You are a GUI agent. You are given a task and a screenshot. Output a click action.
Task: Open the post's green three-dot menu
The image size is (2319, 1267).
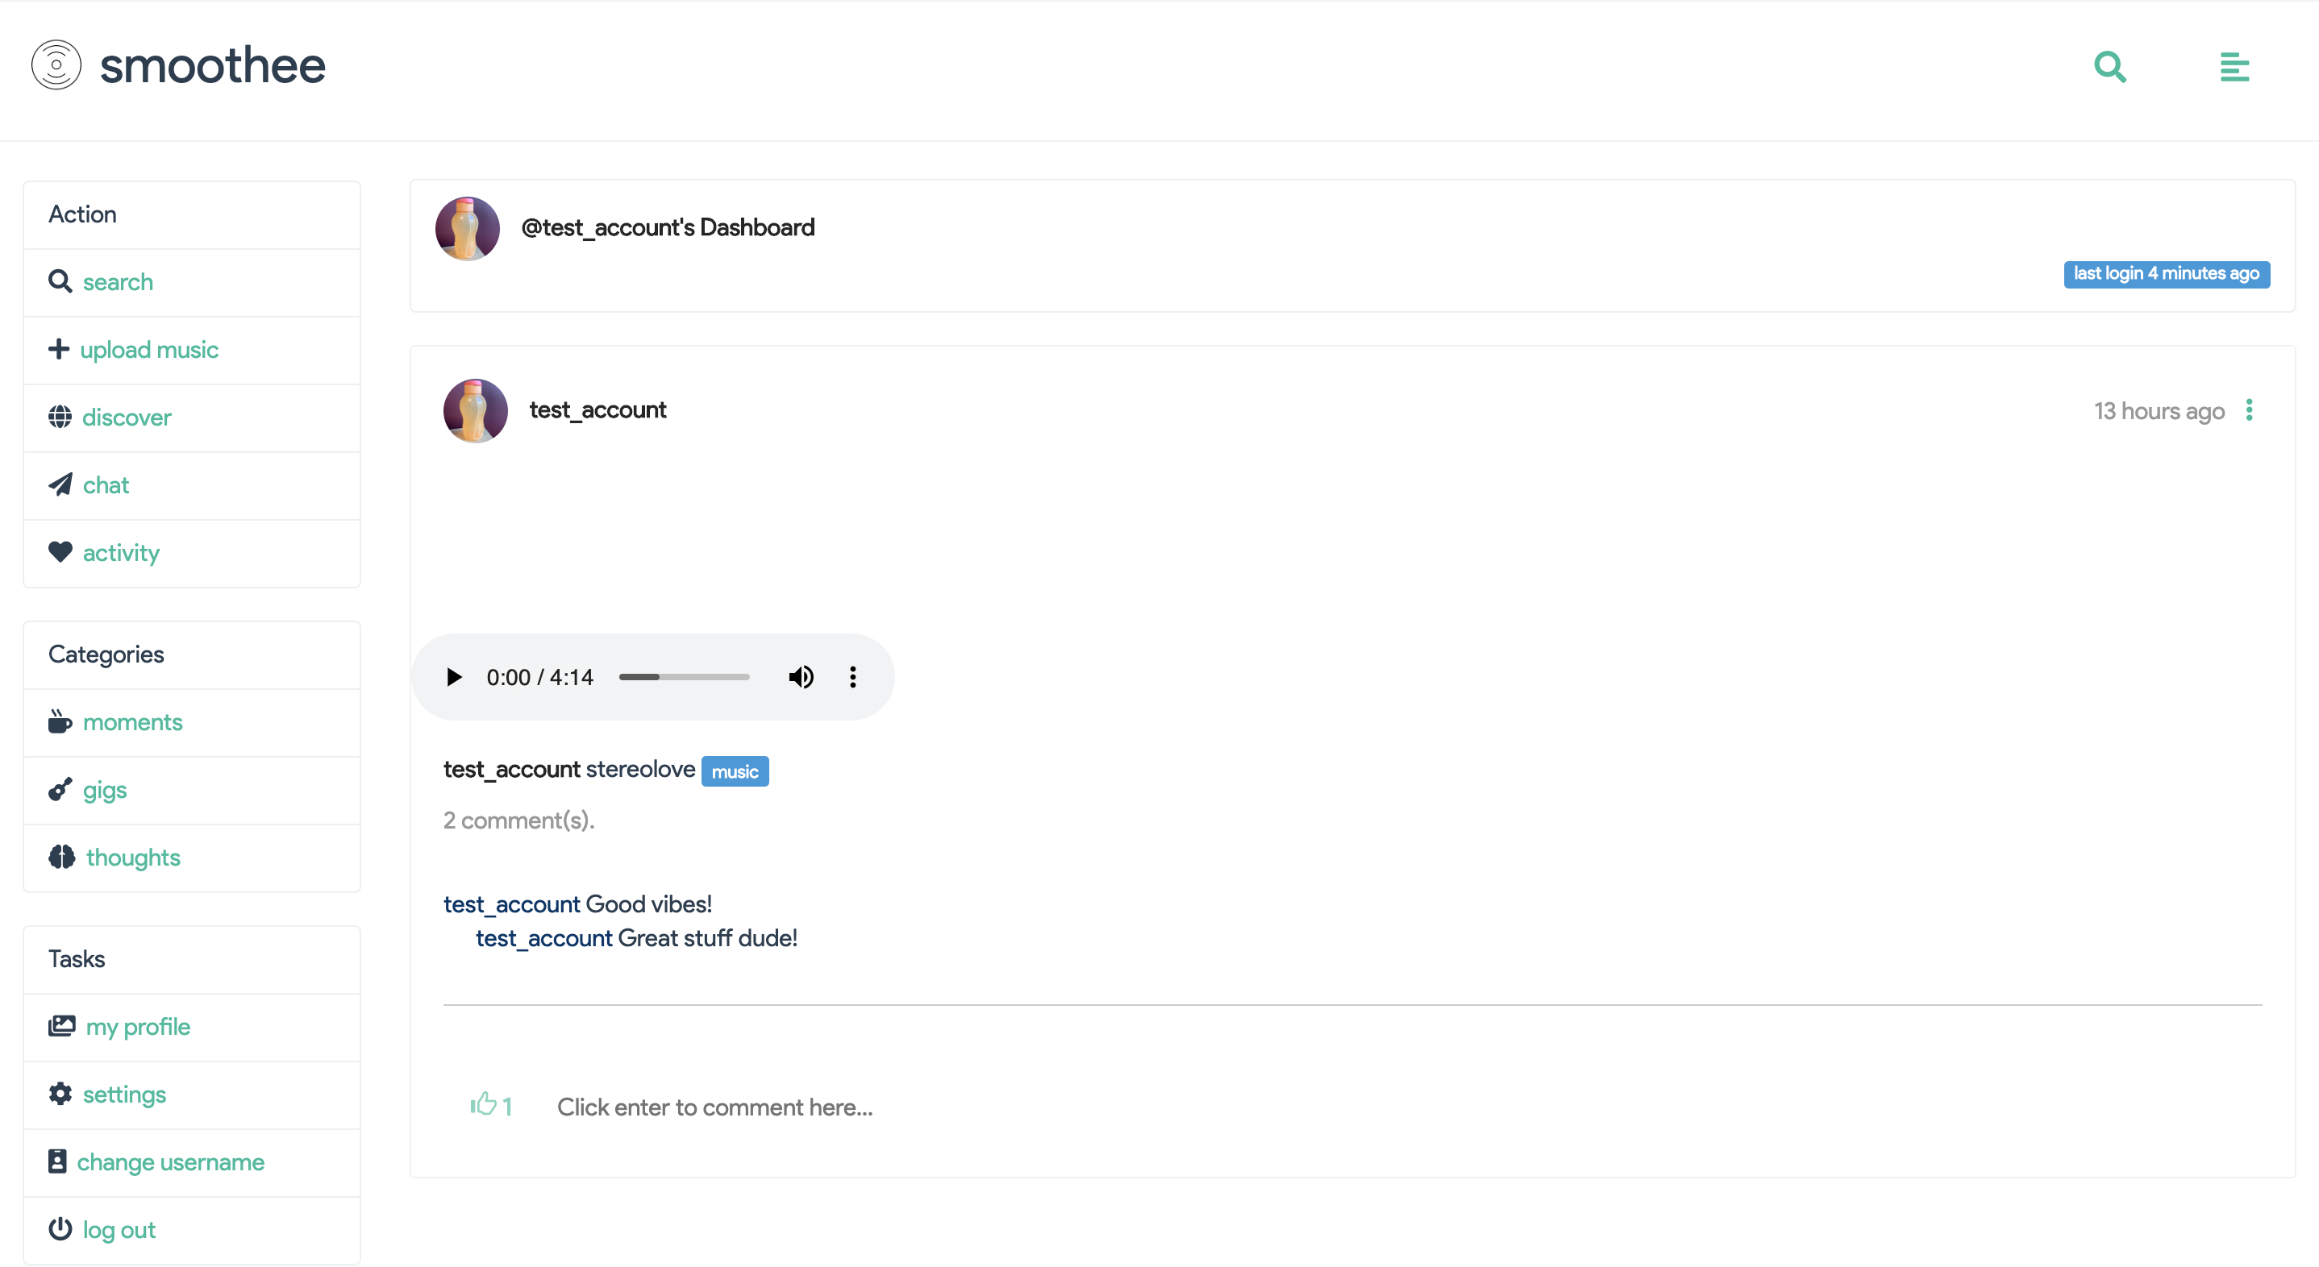click(x=2249, y=410)
